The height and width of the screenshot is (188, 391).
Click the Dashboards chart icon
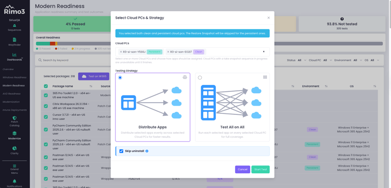14,54
